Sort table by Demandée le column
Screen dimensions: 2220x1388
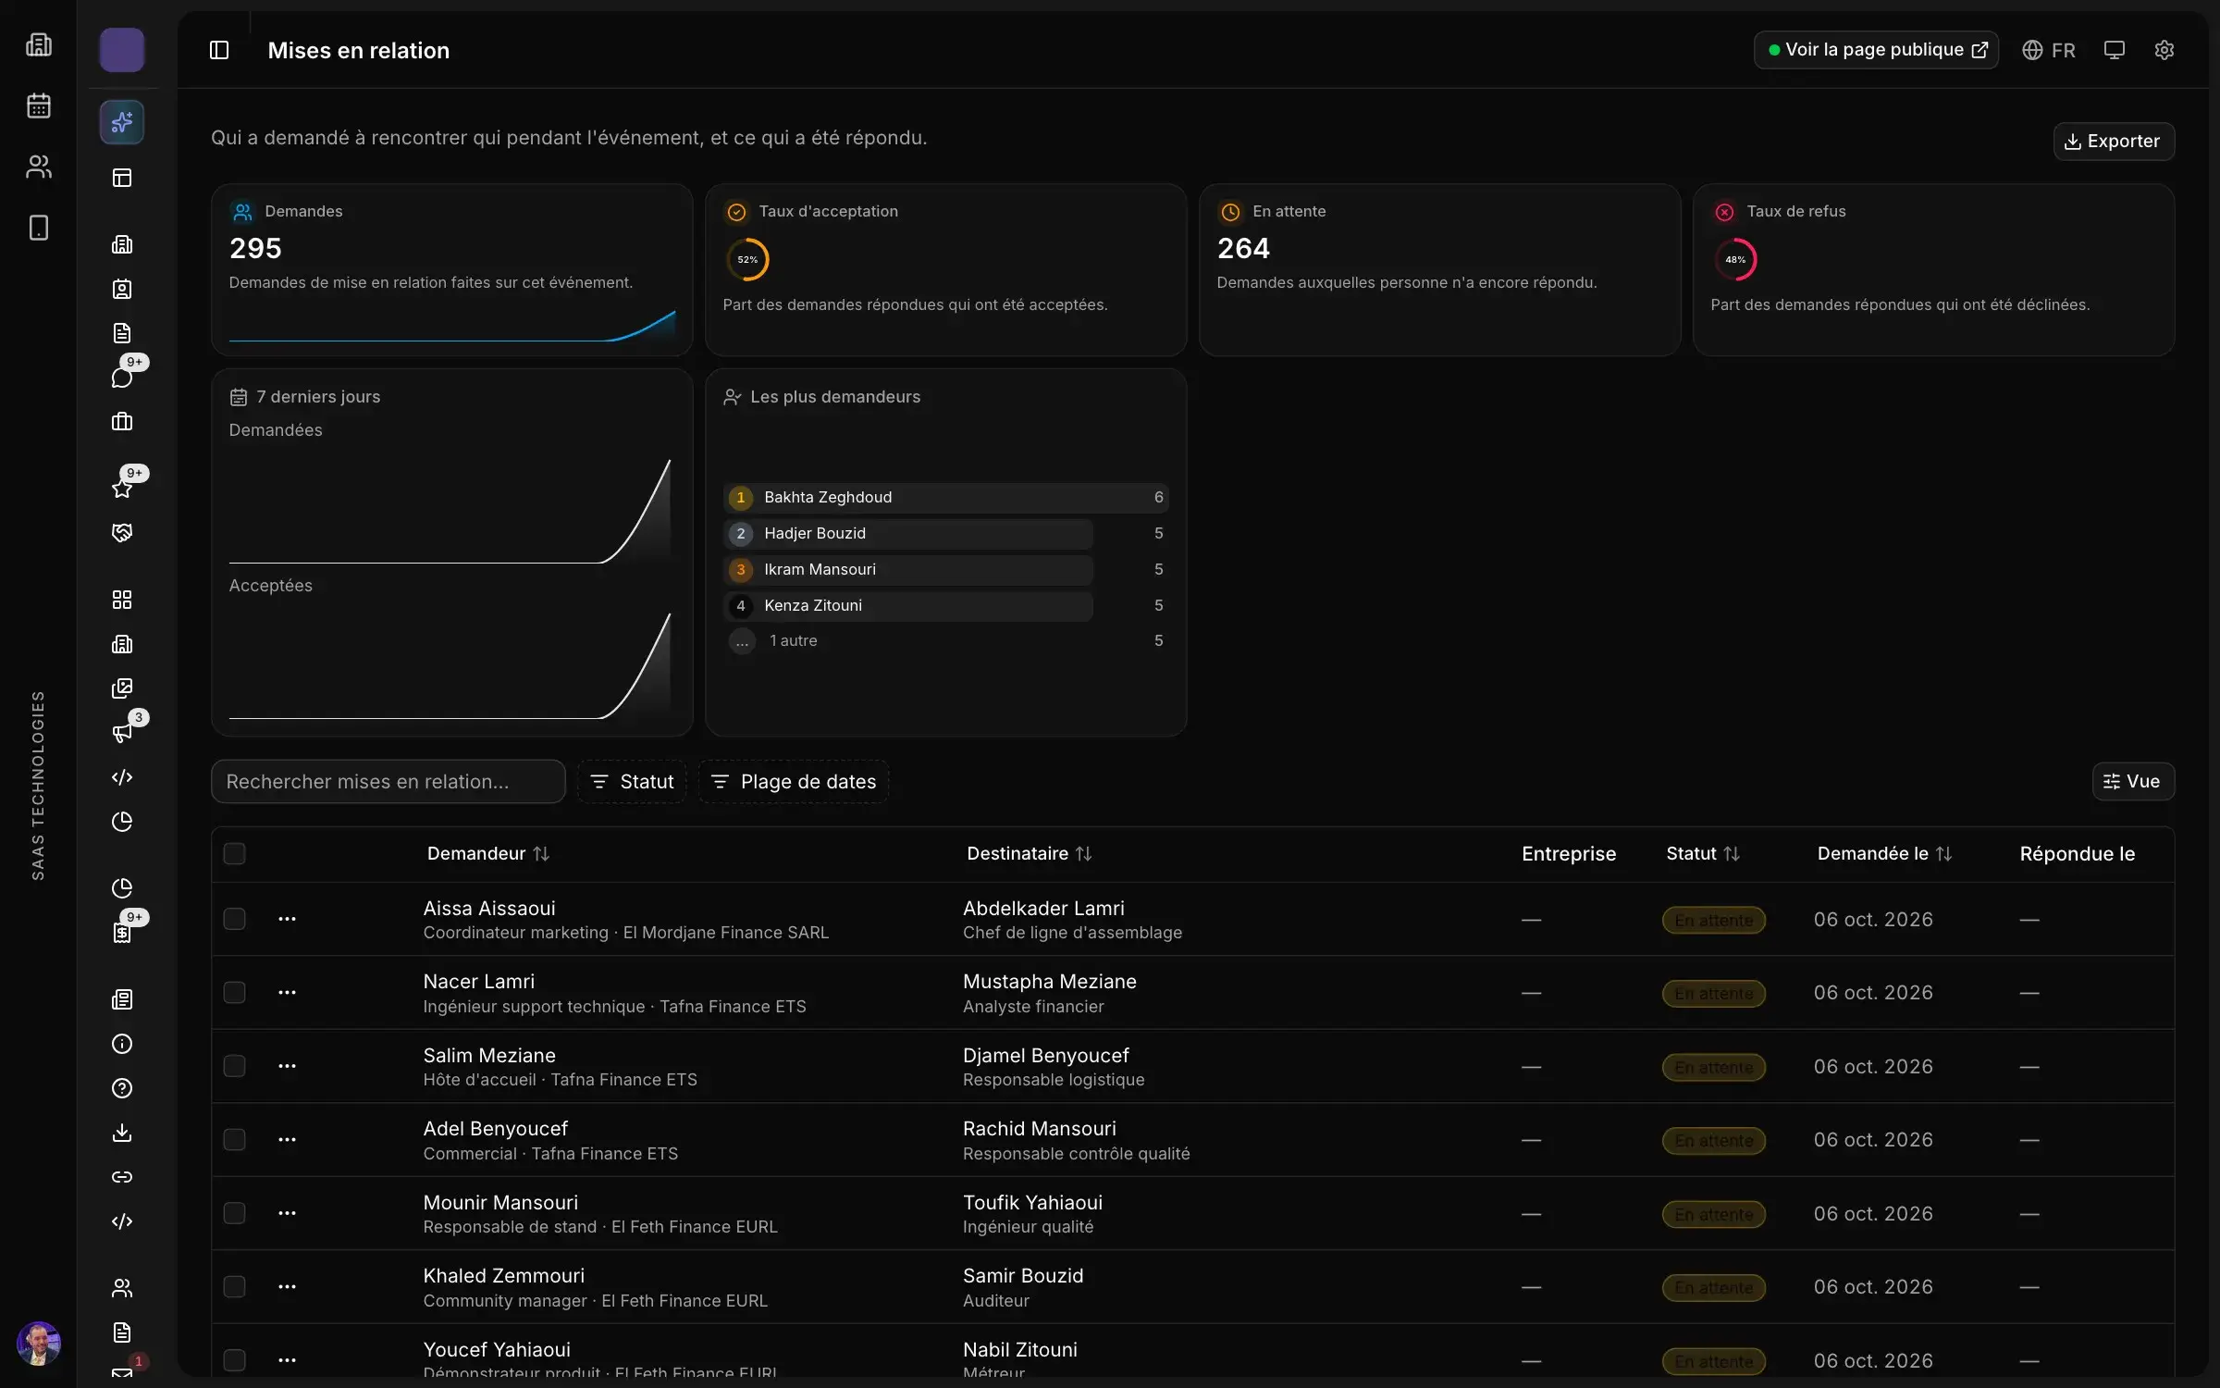pyautogui.click(x=1884, y=853)
